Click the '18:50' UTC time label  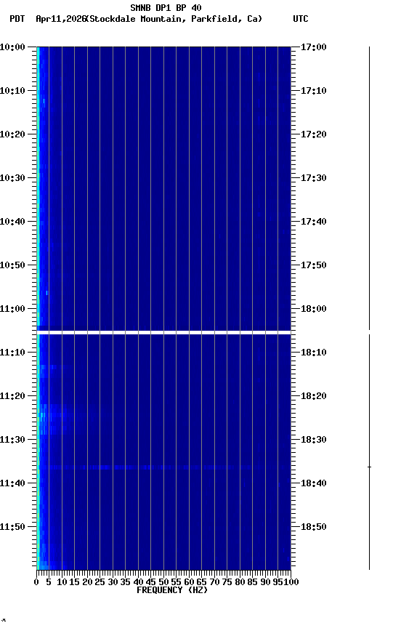pos(314,528)
